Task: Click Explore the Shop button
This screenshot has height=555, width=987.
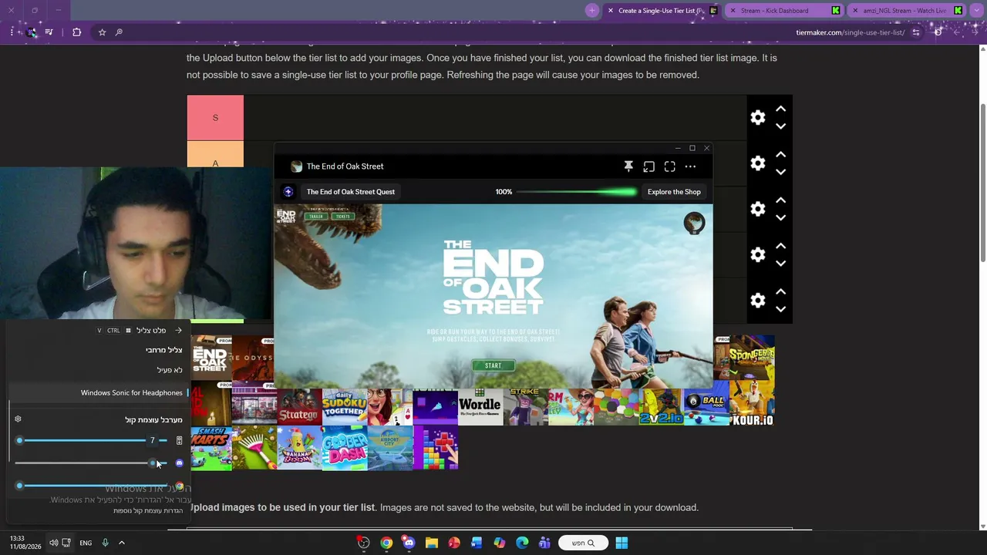Action: (x=674, y=192)
